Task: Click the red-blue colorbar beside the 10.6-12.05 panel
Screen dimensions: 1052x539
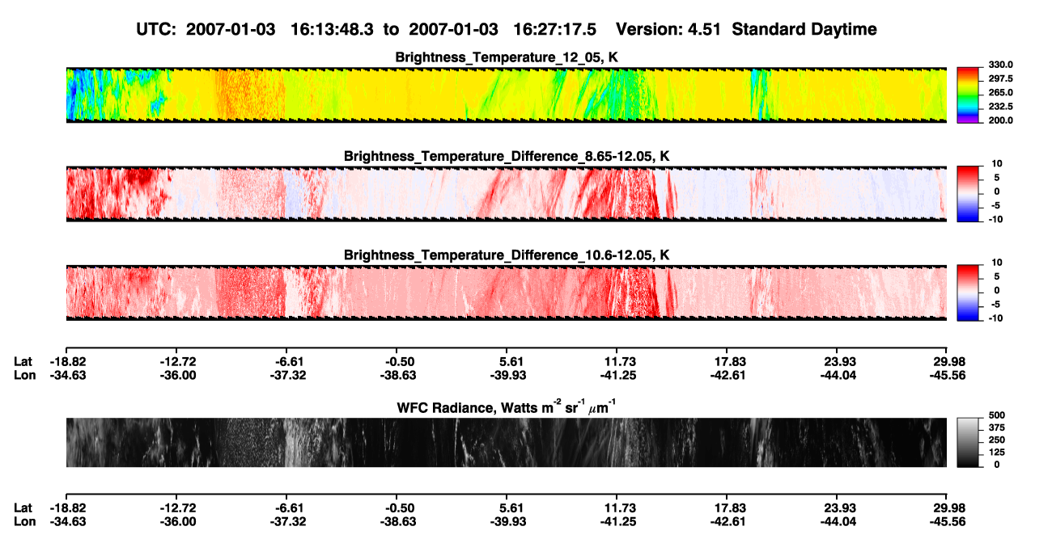Action: pyautogui.click(x=968, y=291)
